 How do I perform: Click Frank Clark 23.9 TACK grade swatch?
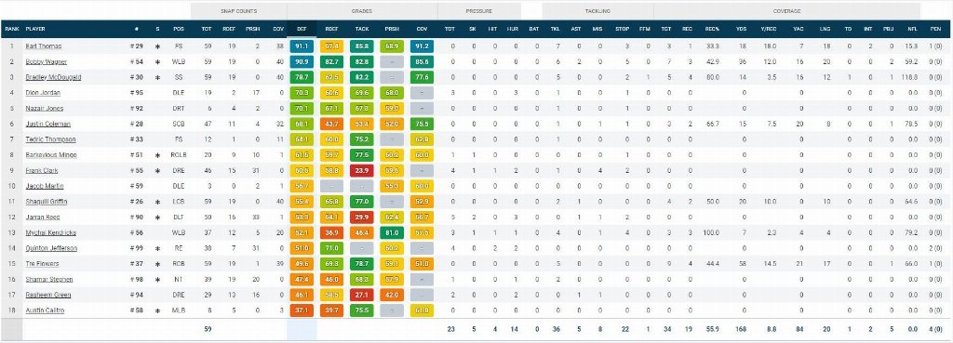362,171
